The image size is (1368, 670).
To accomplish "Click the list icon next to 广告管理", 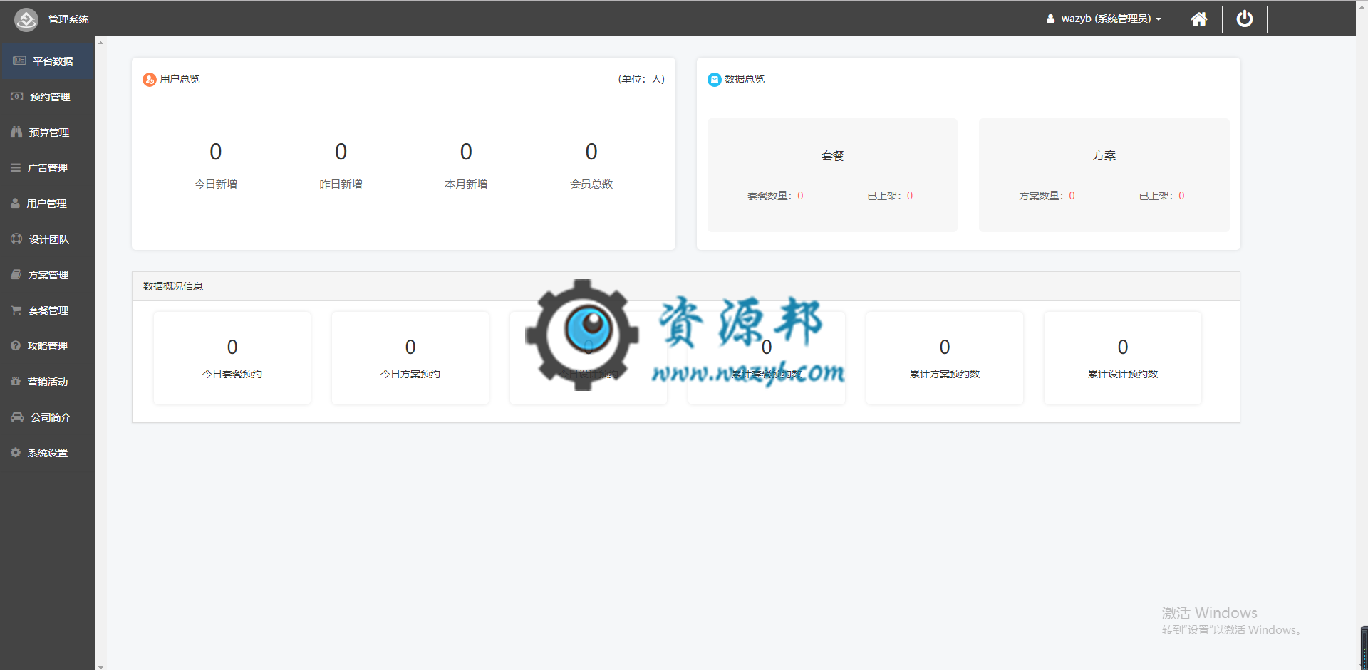I will [x=16, y=167].
